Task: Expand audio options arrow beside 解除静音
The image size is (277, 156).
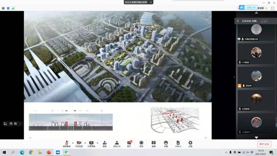Action: (x=72, y=142)
